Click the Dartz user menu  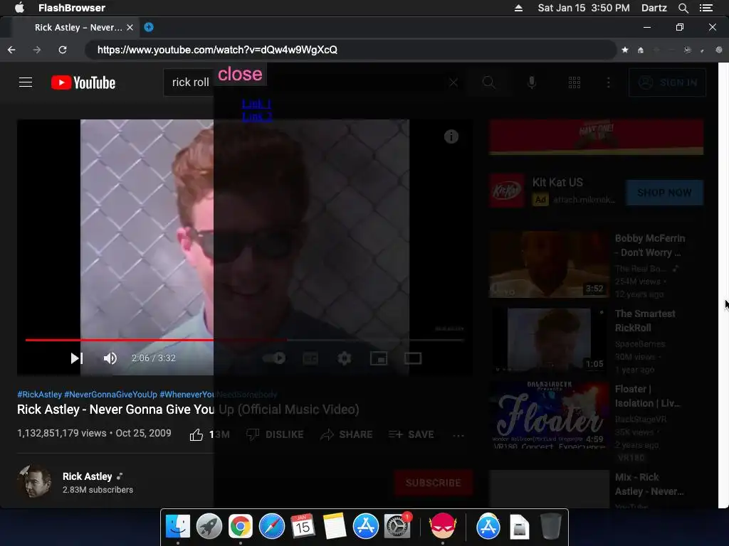(654, 8)
